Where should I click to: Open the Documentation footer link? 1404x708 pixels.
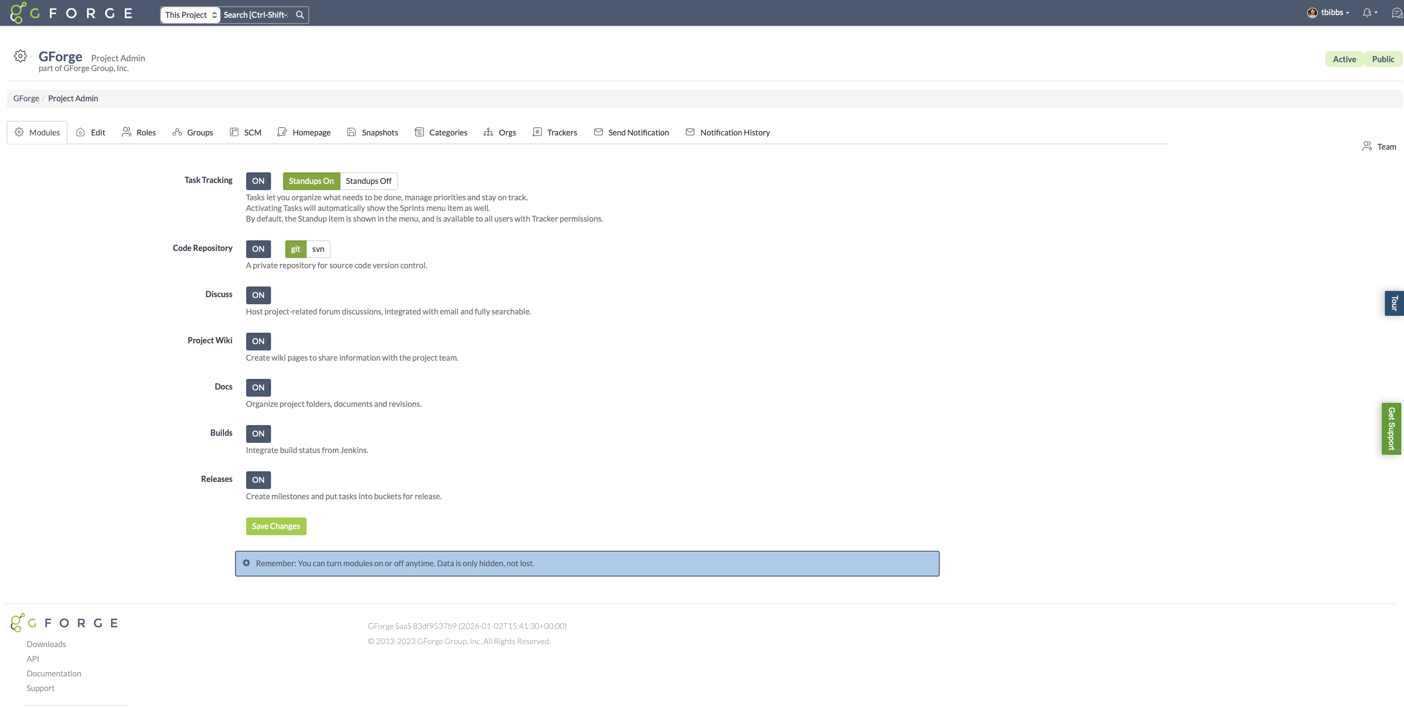click(x=53, y=674)
